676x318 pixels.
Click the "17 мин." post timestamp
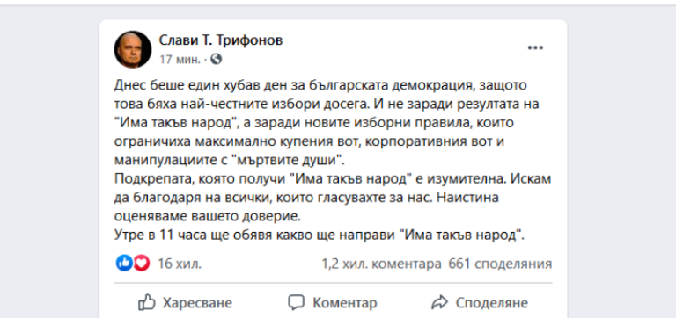click(x=180, y=60)
